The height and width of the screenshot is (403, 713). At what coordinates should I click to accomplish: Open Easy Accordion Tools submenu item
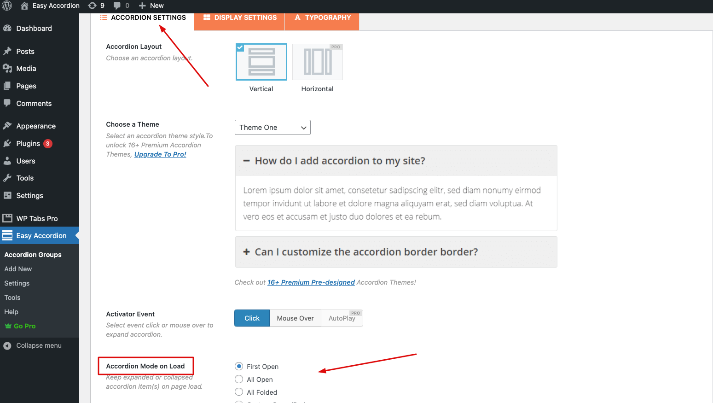coord(12,298)
